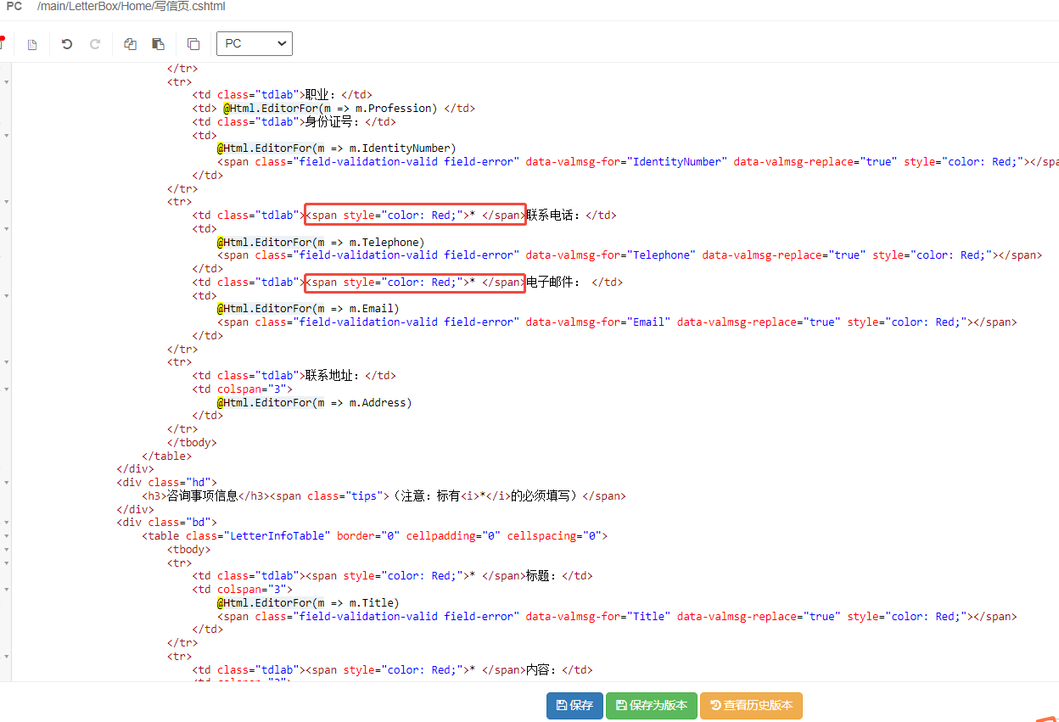Fold the tr above the 联系电话 row

(7, 202)
